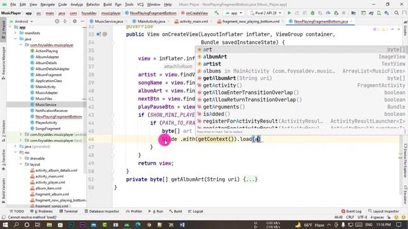Collapse the com.foysaldev.musicplayer package
This screenshot has height=229, width=408.
[21, 45]
